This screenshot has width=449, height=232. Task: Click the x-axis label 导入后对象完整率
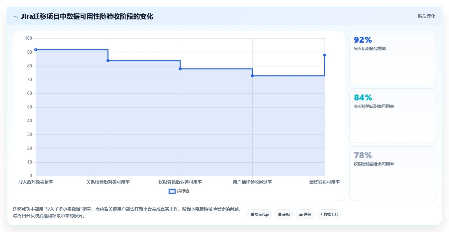(36, 182)
